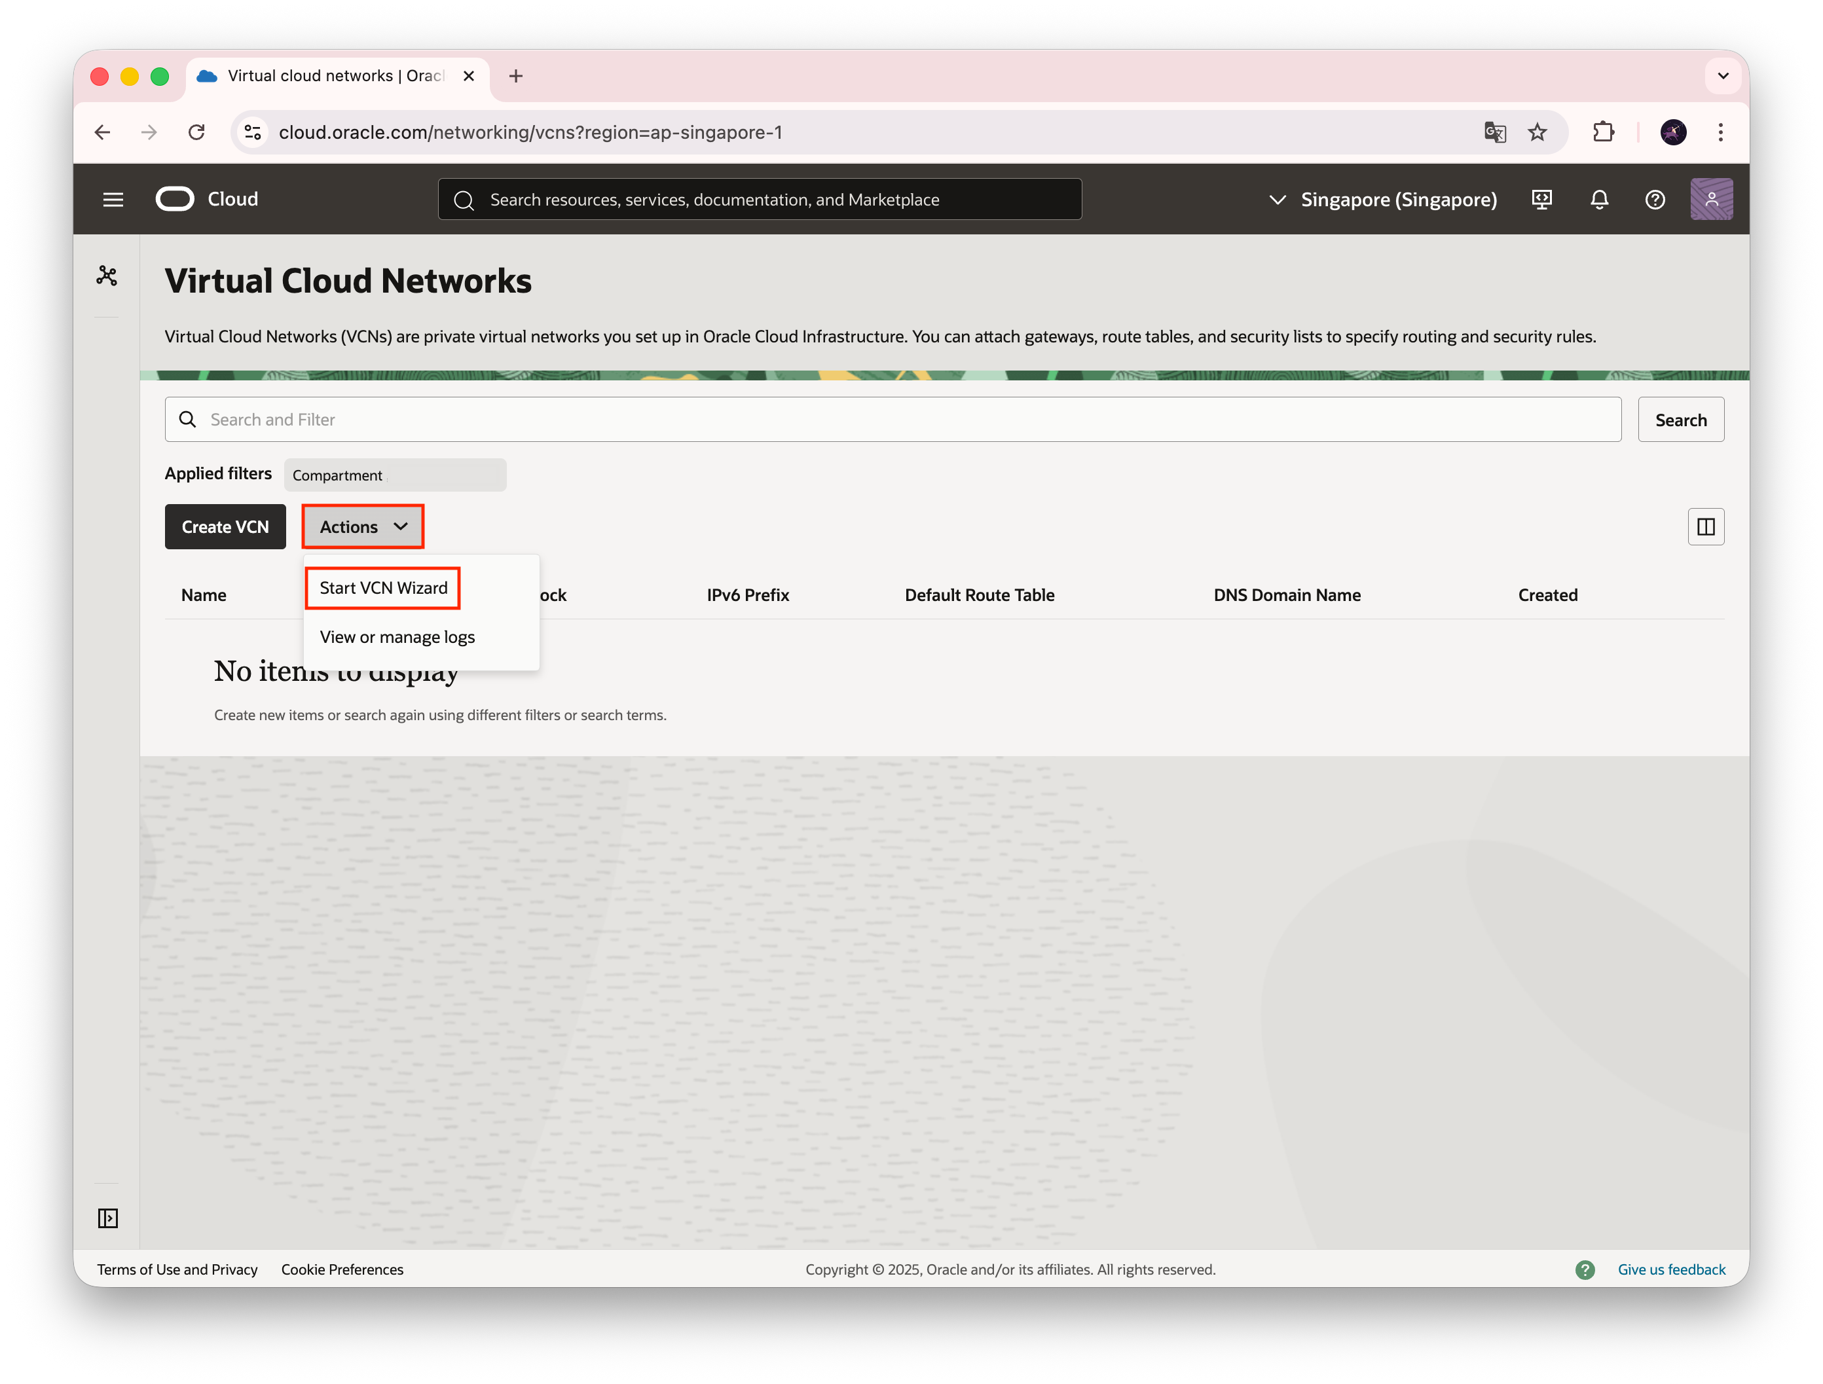Select Start VCN Wizard menu item
The height and width of the screenshot is (1384, 1823).
[383, 588]
